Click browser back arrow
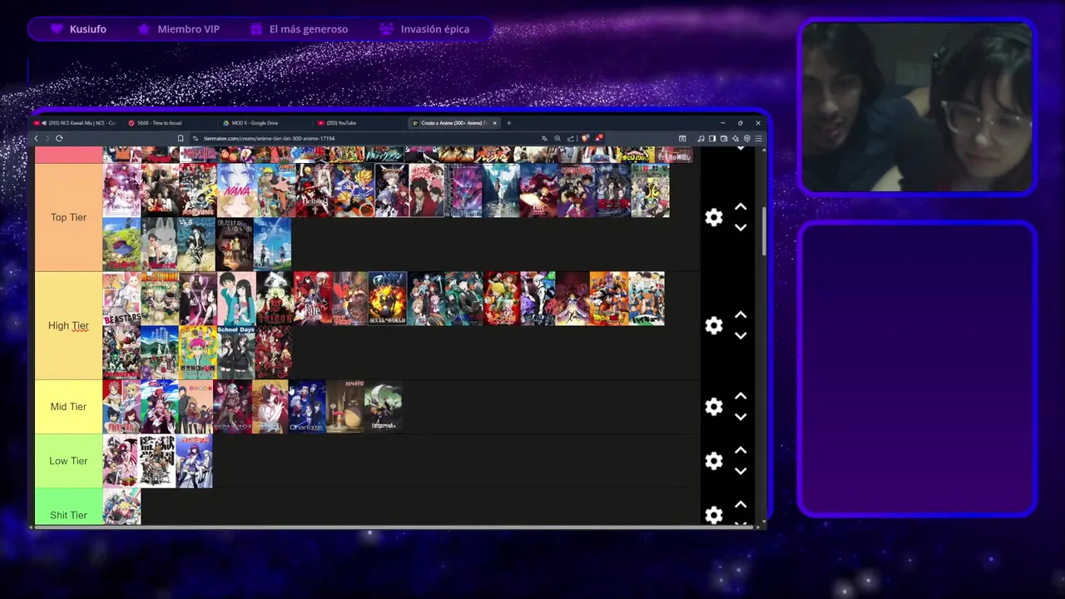This screenshot has height=599, width=1065. point(37,138)
